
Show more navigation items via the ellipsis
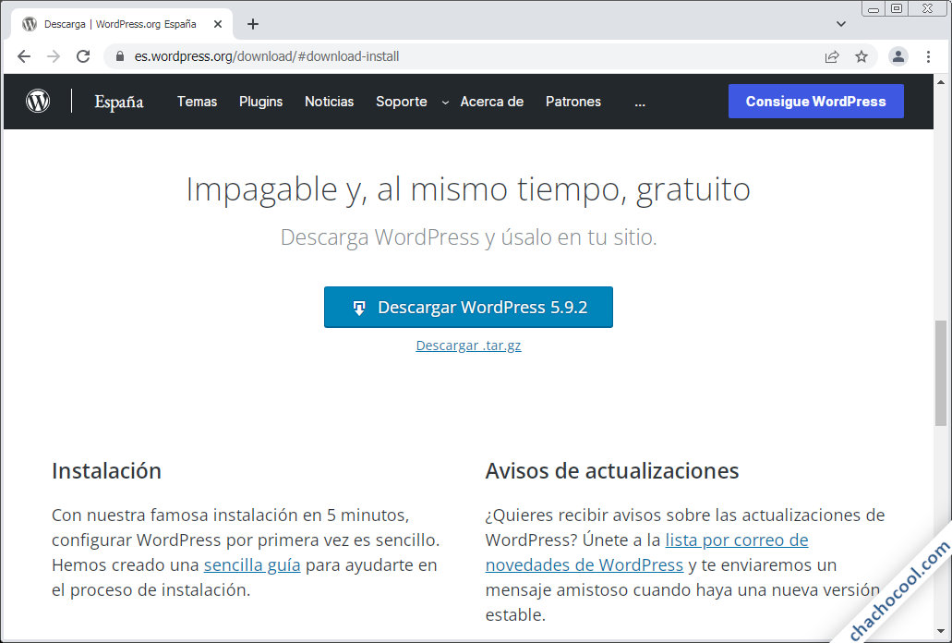coord(640,103)
